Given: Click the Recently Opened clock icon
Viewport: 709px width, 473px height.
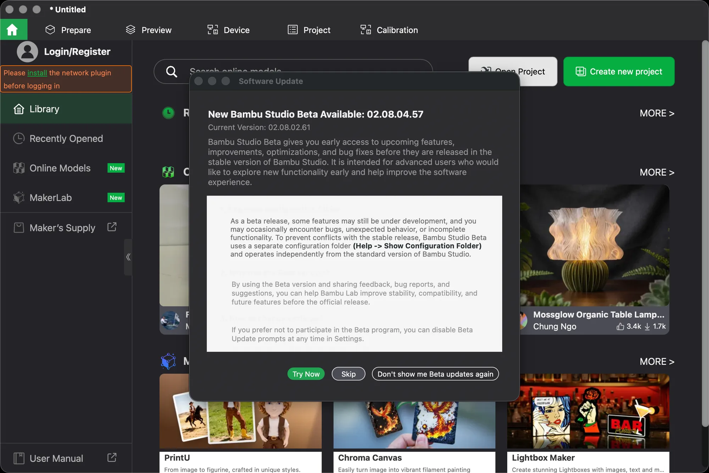Looking at the screenshot, I should tap(19, 138).
